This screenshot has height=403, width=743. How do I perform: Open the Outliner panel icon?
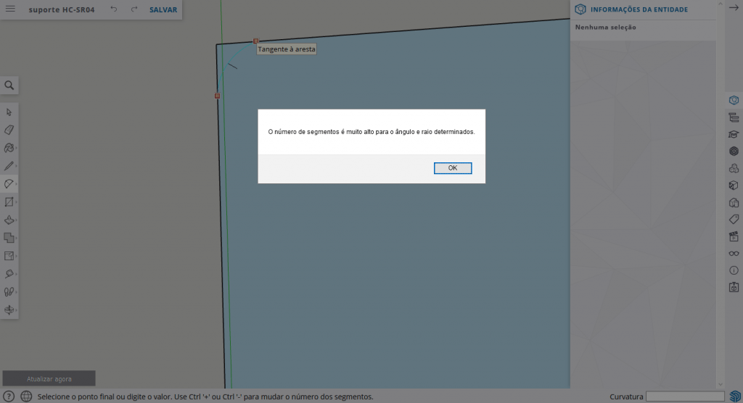click(734, 117)
